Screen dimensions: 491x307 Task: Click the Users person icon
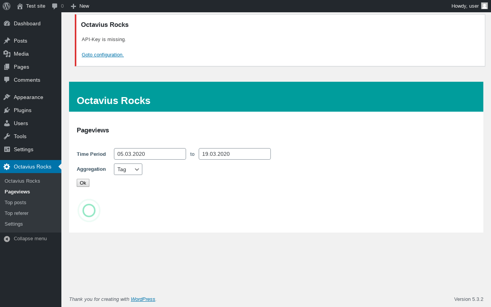7,123
